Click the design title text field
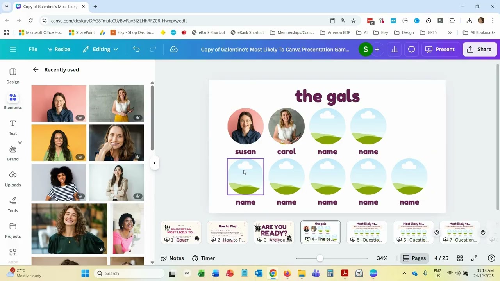The width and height of the screenshot is (500, 281). click(275, 49)
